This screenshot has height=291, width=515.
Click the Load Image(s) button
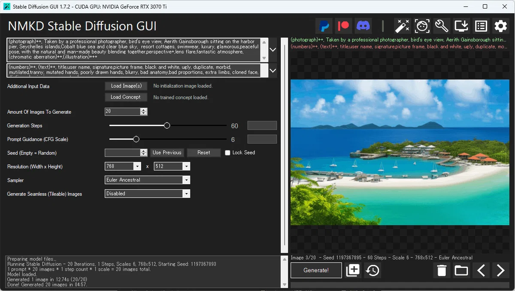point(126,86)
